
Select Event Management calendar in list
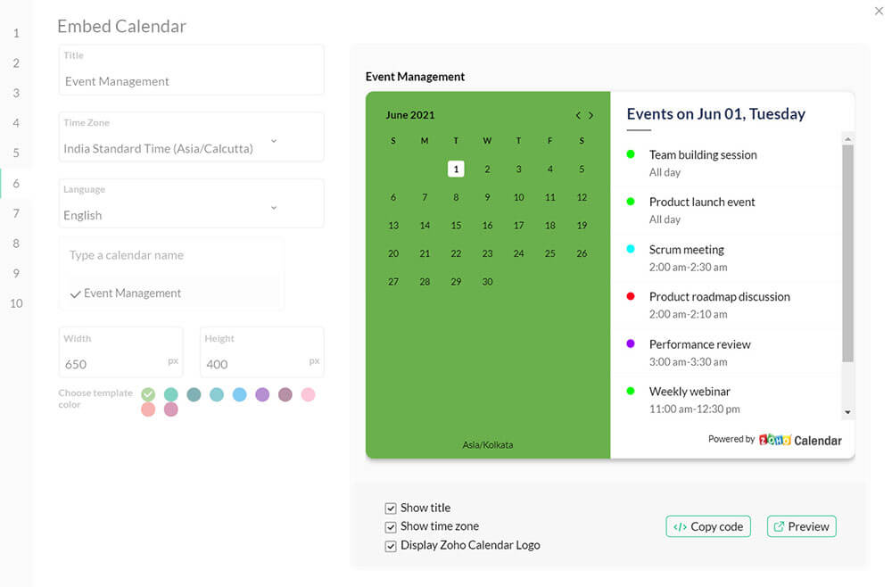pos(131,293)
